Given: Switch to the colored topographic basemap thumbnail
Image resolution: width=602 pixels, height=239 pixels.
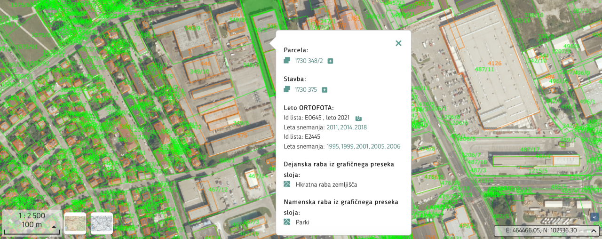Looking at the screenshot, I should 75,223.
